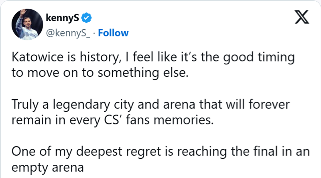Click the phrase "empty arena"
Viewport: 321px width, 178px height.
[x=47, y=168]
